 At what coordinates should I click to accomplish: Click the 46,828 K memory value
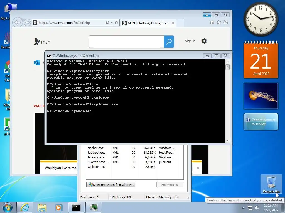[149, 148]
